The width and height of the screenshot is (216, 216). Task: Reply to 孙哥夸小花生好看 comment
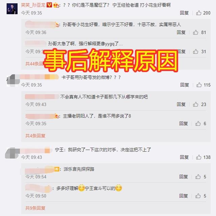[x=181, y=32]
